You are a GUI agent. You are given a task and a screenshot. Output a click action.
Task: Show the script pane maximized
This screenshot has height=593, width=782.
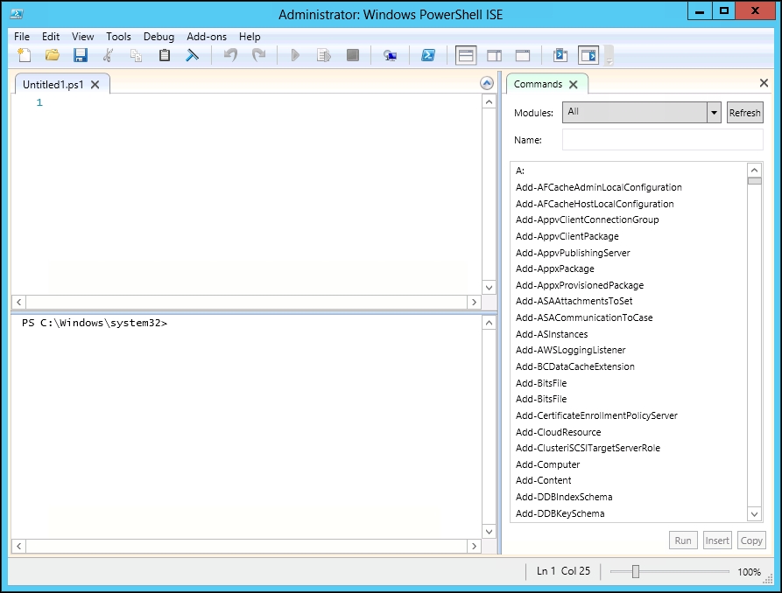pyautogui.click(x=523, y=55)
